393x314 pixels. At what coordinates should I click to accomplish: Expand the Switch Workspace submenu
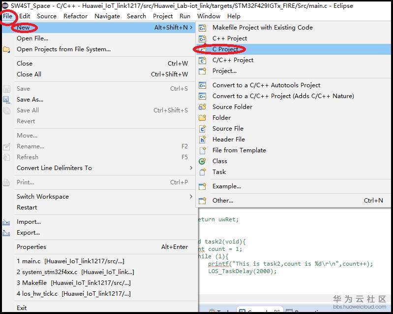[x=191, y=197]
